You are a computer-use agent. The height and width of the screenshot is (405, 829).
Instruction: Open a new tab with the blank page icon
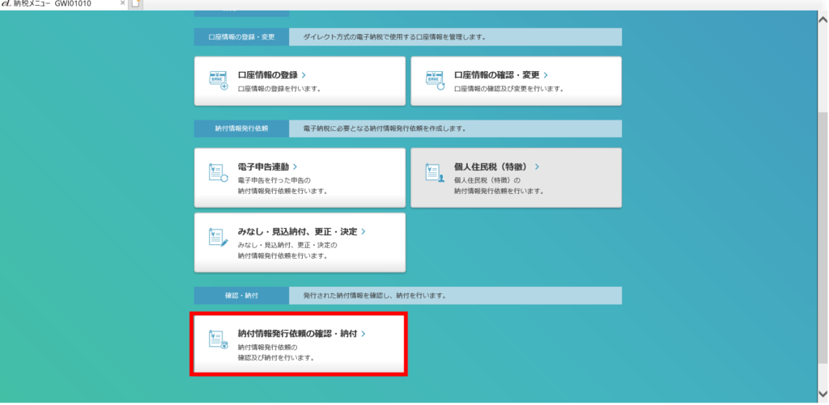tap(136, 5)
